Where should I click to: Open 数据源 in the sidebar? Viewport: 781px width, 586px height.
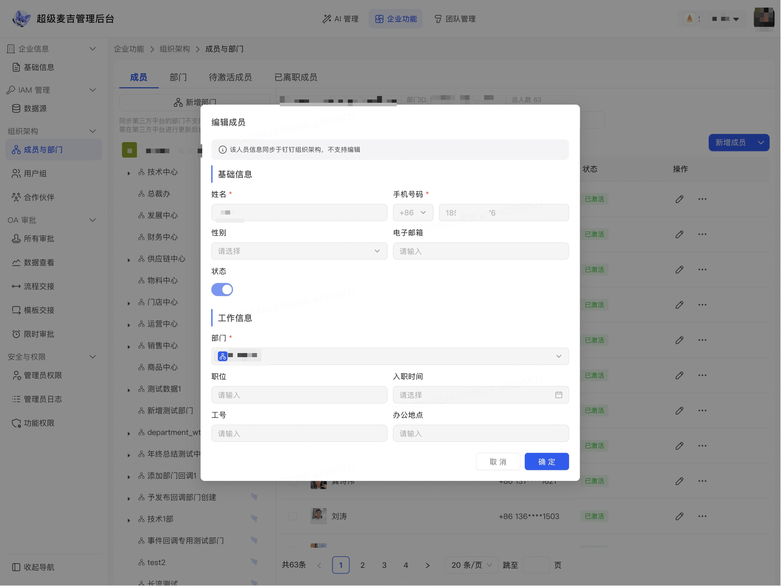tap(54, 108)
